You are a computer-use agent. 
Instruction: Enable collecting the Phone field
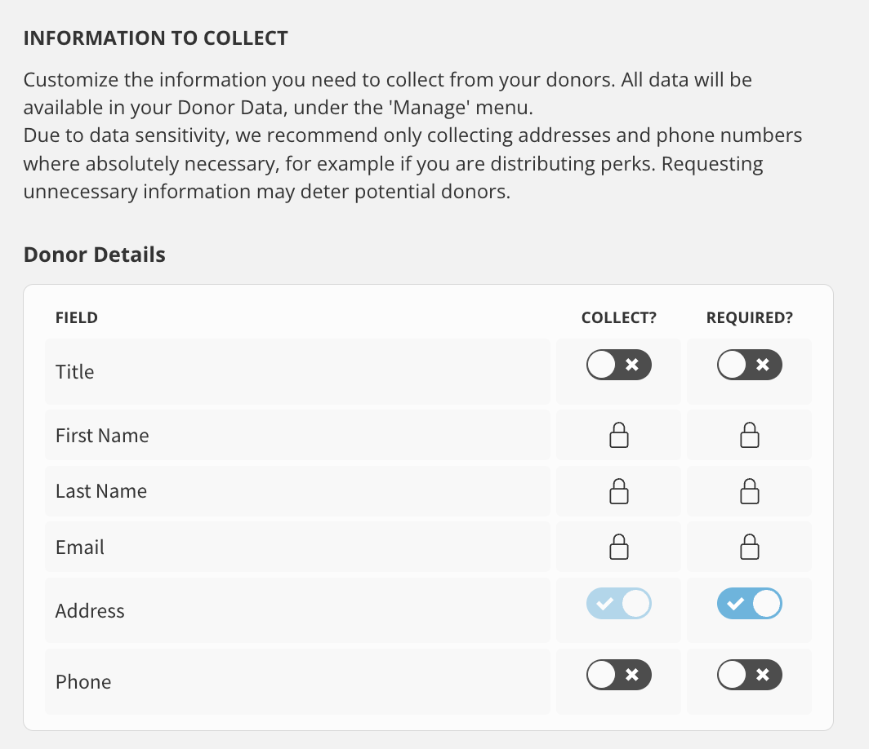click(x=618, y=674)
